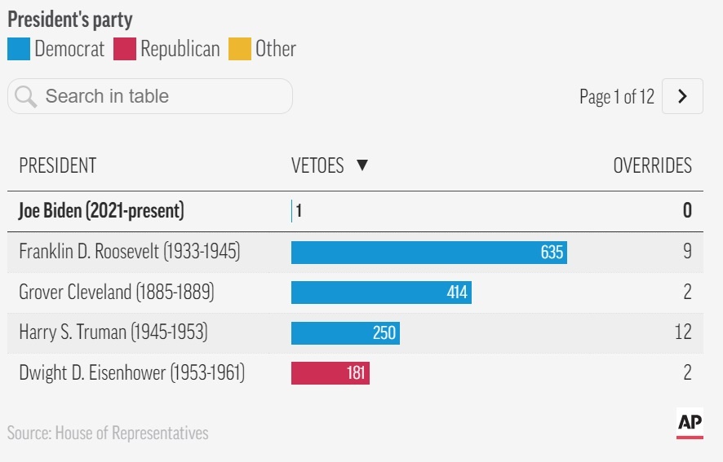Sort table by President column
The height and width of the screenshot is (462, 723).
click(x=57, y=165)
